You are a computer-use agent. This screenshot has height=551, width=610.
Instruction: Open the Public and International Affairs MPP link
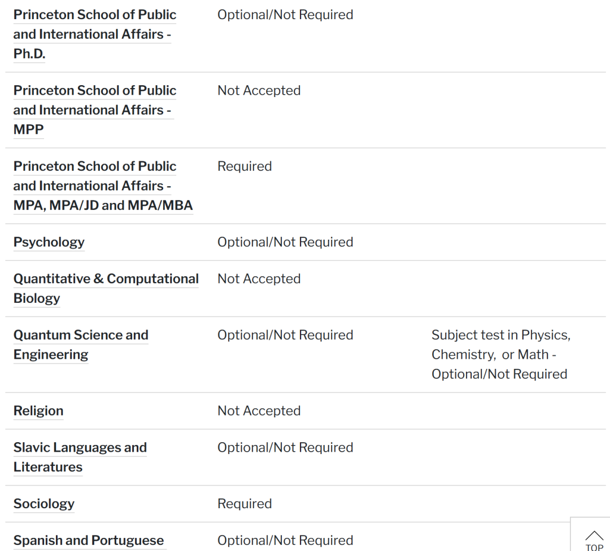pos(94,110)
